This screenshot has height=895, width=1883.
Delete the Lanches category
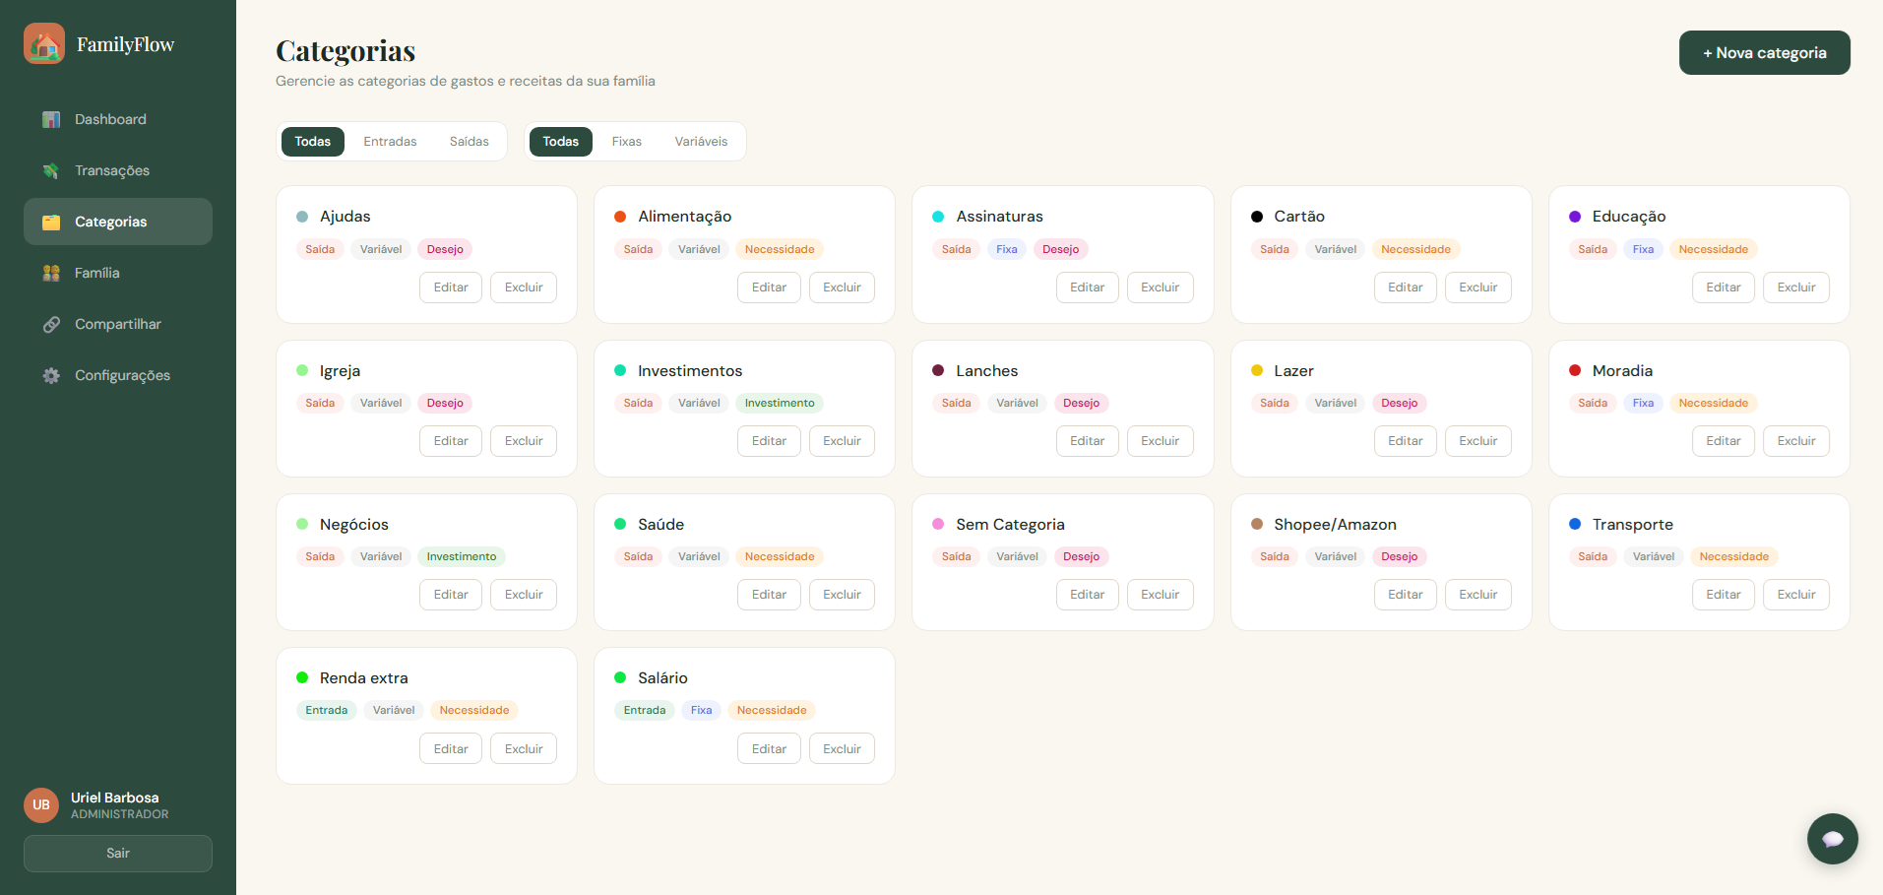[1160, 441]
